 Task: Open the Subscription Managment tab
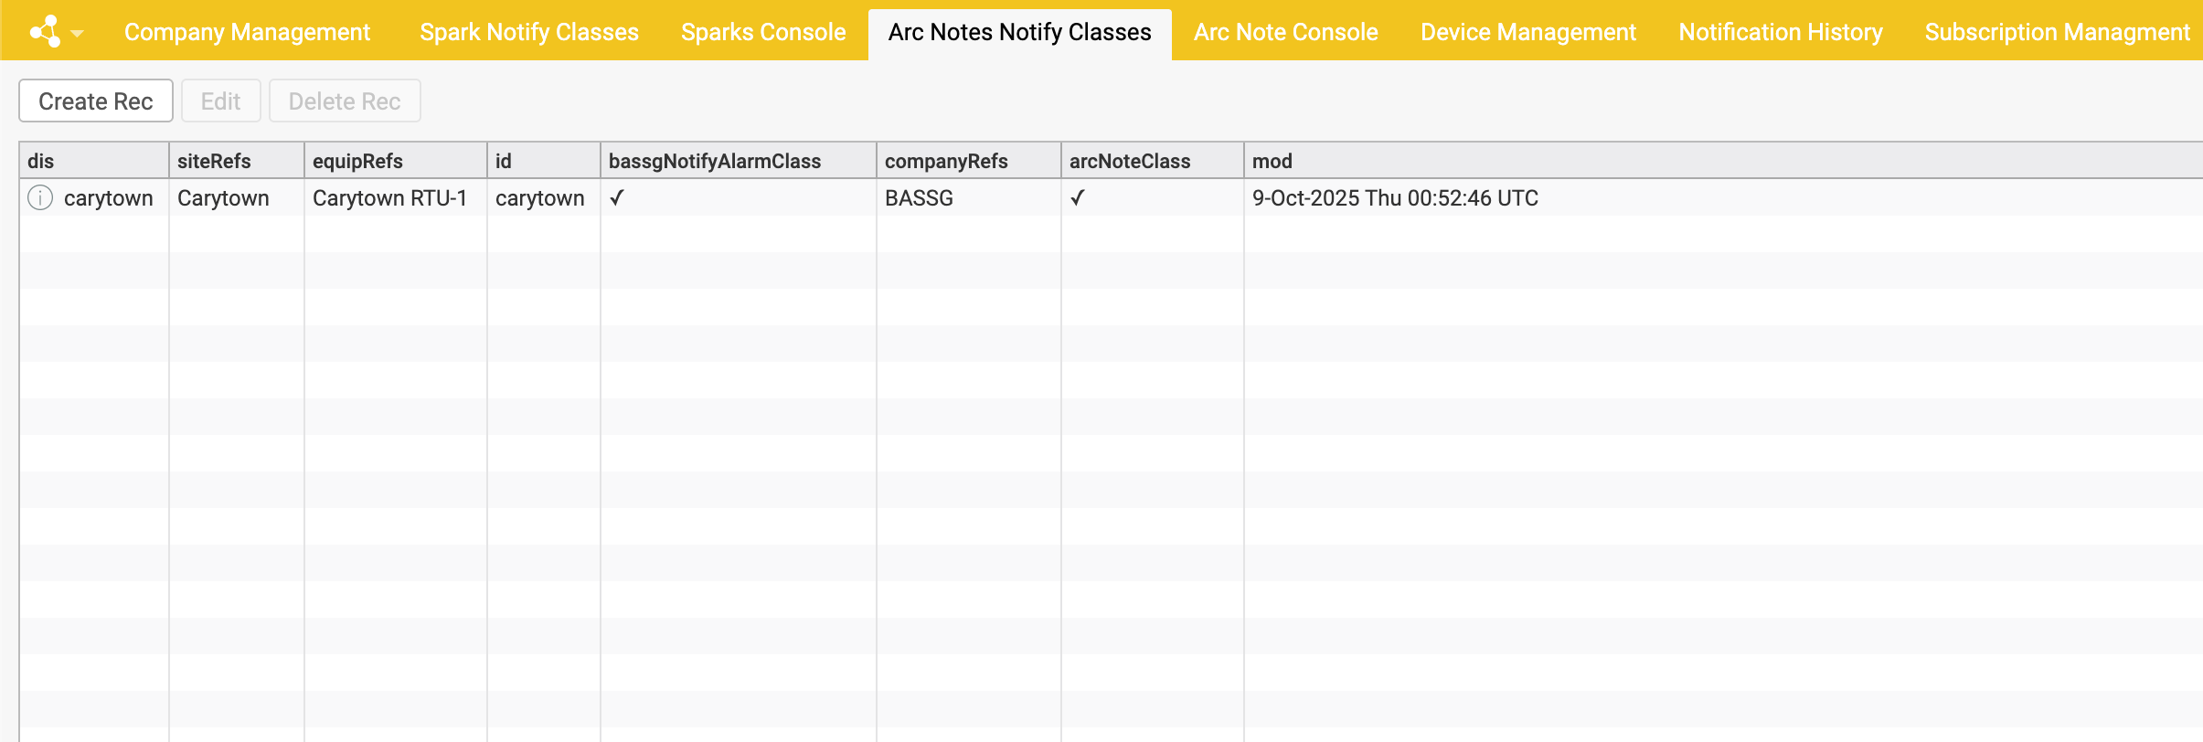(x=2057, y=32)
